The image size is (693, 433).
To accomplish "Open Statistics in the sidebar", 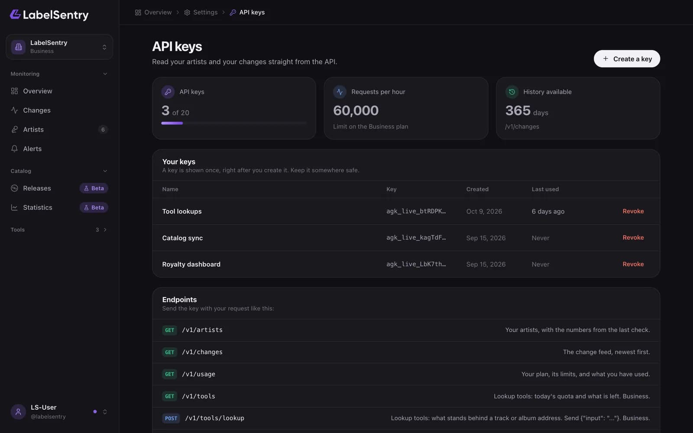I will pos(59,207).
